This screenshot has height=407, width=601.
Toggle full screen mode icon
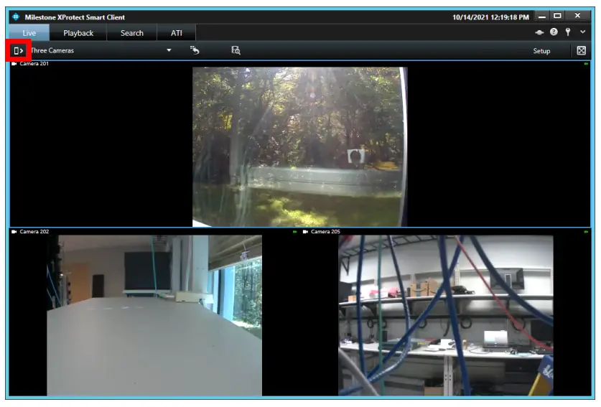click(582, 50)
